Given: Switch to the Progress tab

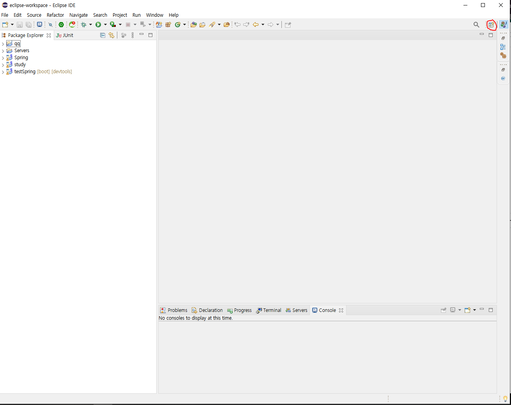Looking at the screenshot, I should tap(239, 310).
